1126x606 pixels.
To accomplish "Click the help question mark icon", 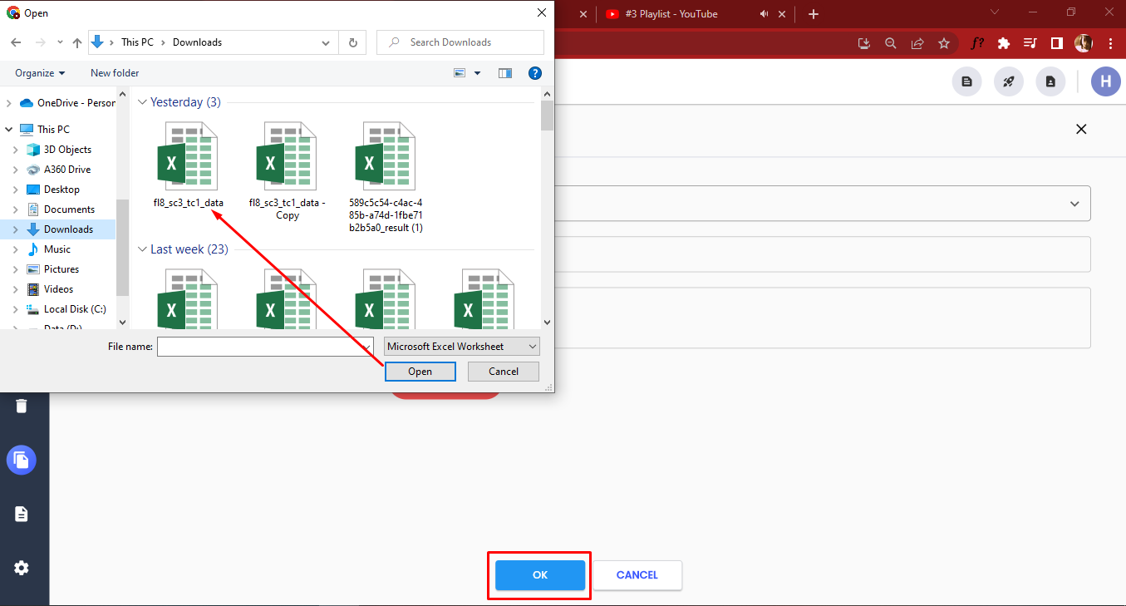I will point(535,73).
